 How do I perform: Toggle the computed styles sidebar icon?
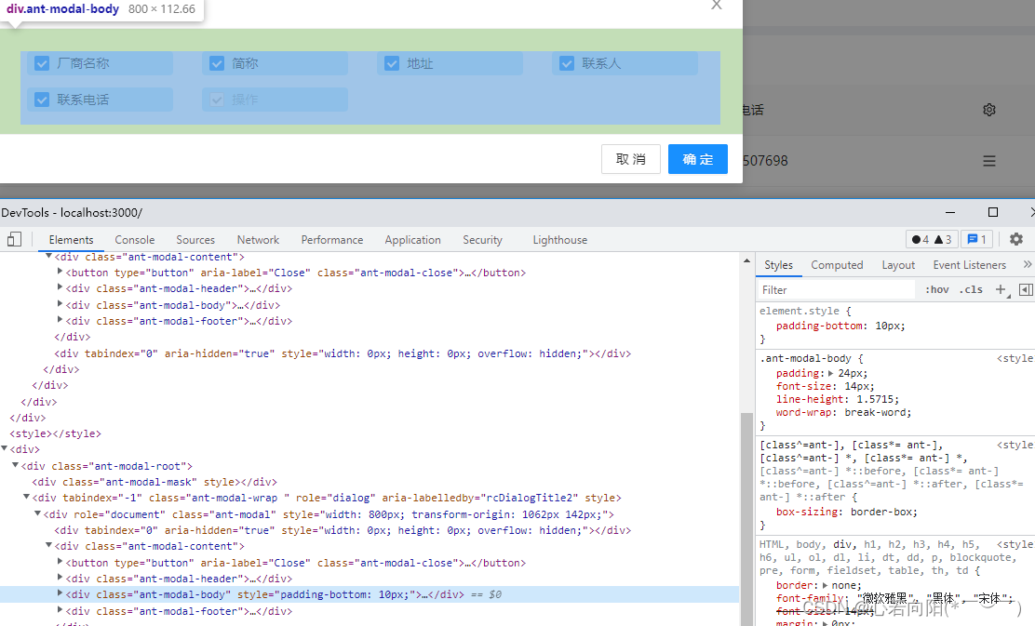click(x=1026, y=289)
